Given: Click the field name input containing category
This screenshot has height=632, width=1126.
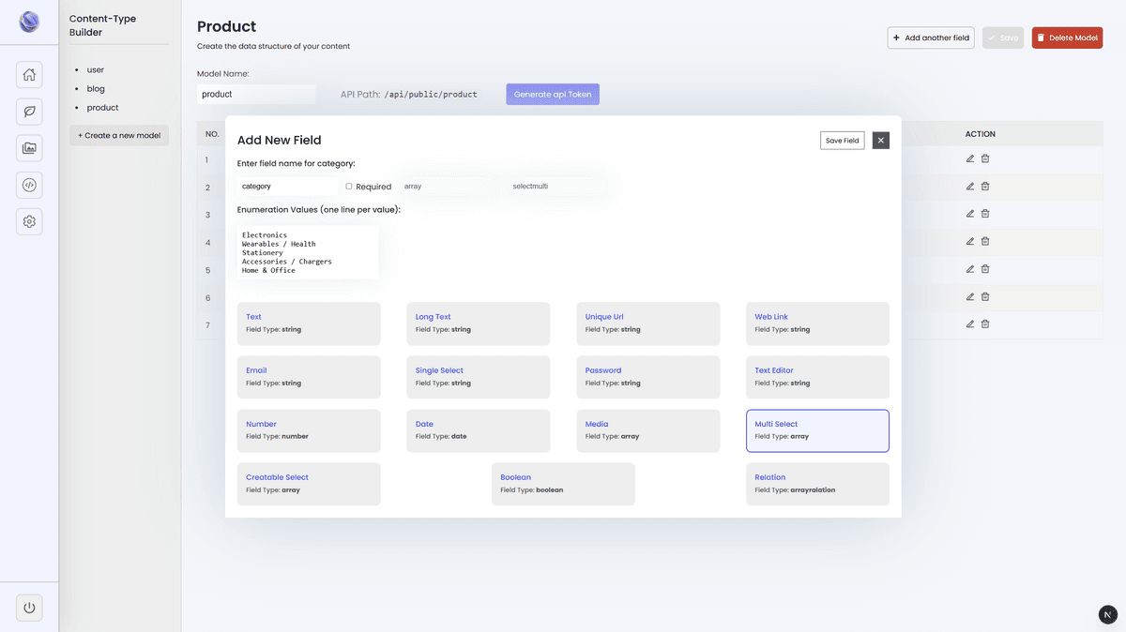Looking at the screenshot, I should click(287, 187).
